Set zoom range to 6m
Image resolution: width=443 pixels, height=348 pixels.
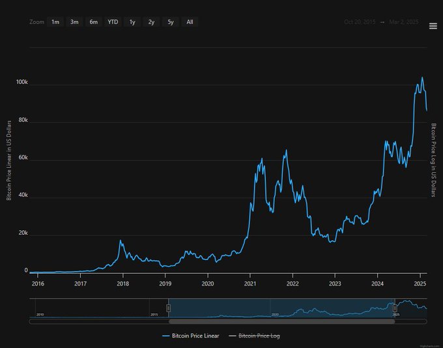point(94,22)
